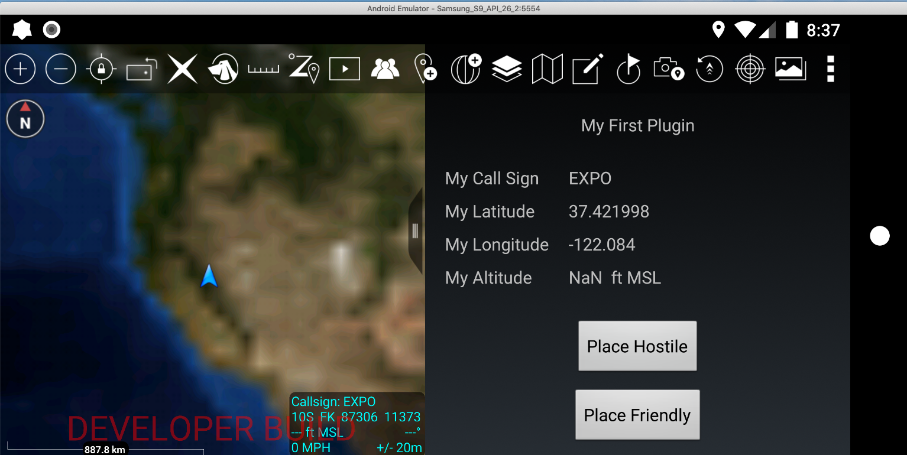Click the Place Hostile button
Image resolution: width=907 pixels, height=455 pixels.
(637, 346)
